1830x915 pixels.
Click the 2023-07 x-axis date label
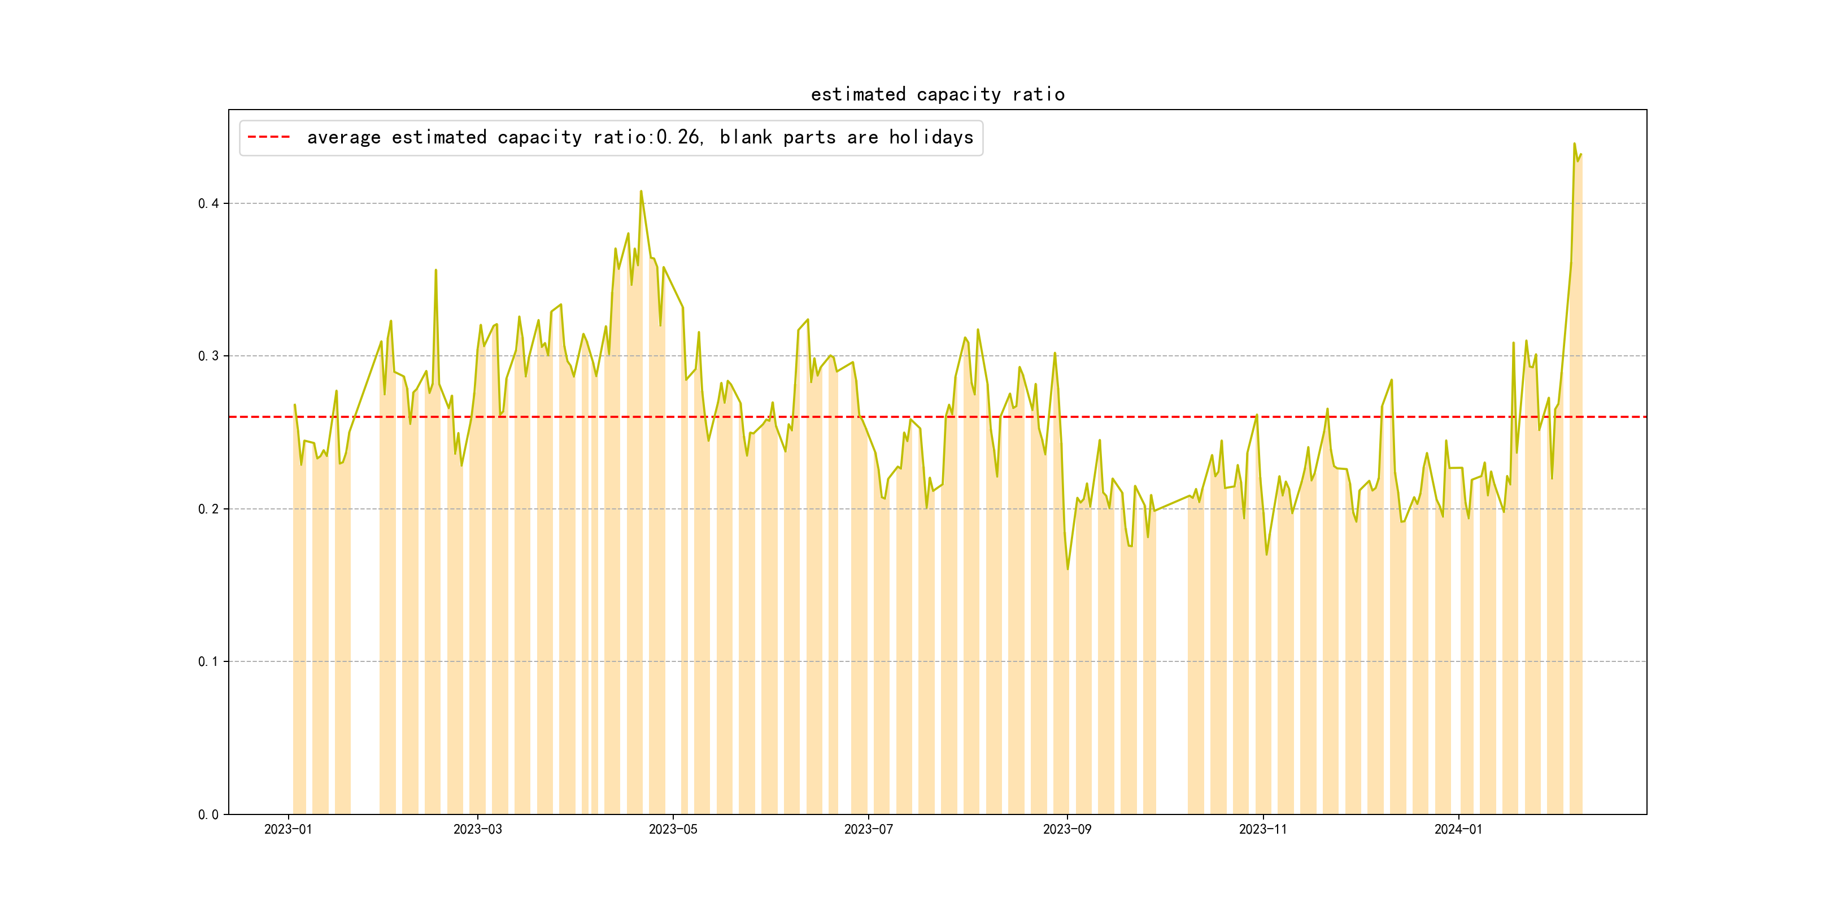pos(868,829)
